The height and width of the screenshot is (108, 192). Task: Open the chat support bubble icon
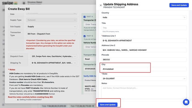tap(186, 102)
